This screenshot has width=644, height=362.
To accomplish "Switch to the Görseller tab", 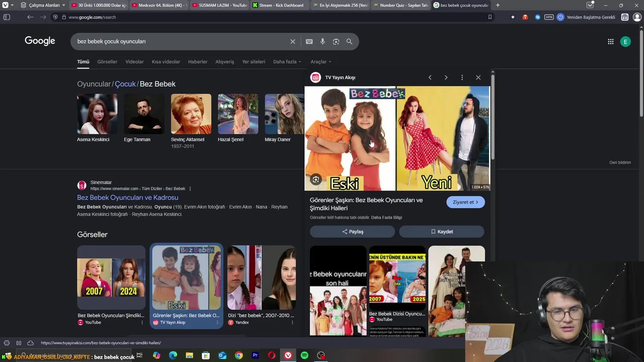I will [107, 62].
